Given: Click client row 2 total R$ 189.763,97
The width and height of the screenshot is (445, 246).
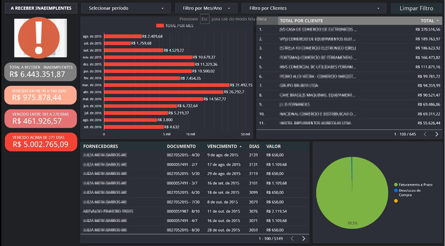Looking at the screenshot, I should tap(428, 39).
